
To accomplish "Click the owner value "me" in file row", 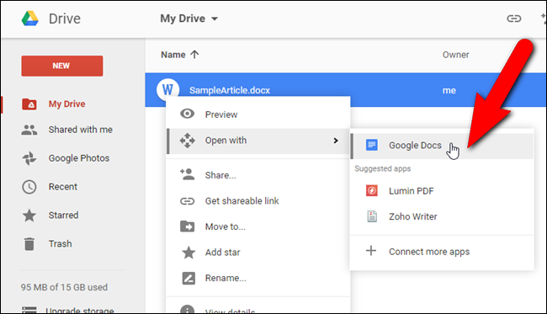I will (449, 91).
